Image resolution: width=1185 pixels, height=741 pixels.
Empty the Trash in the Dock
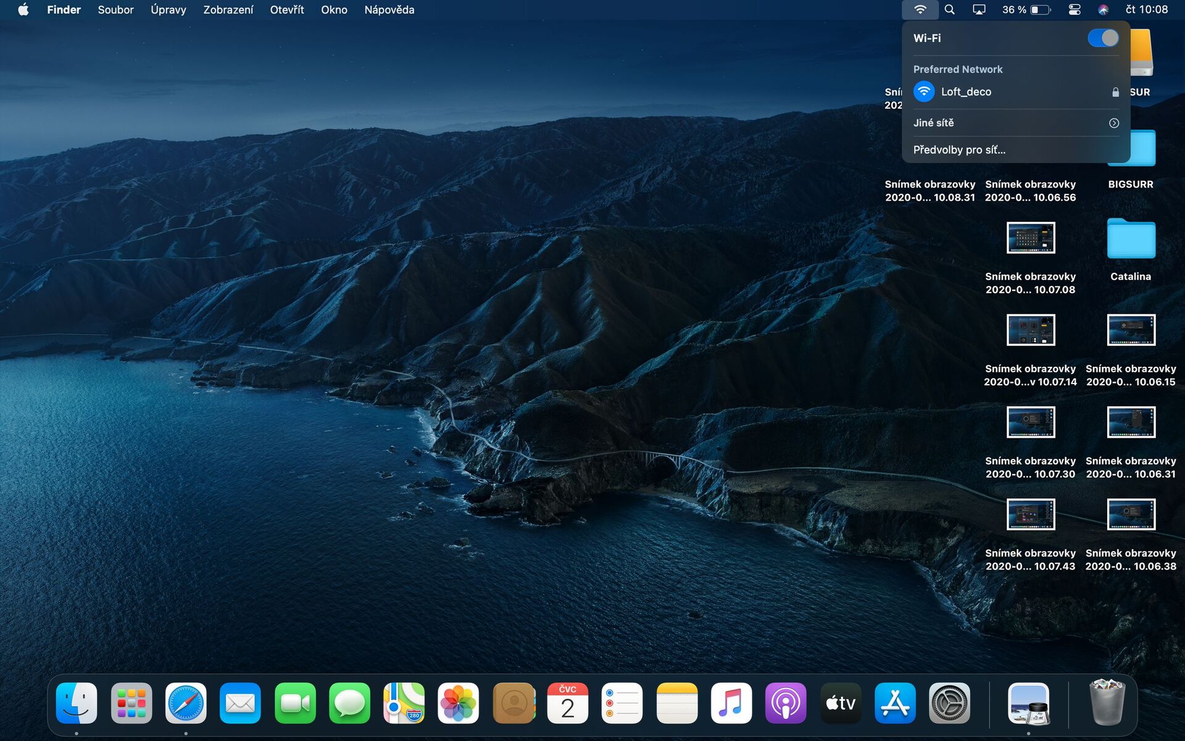point(1108,703)
